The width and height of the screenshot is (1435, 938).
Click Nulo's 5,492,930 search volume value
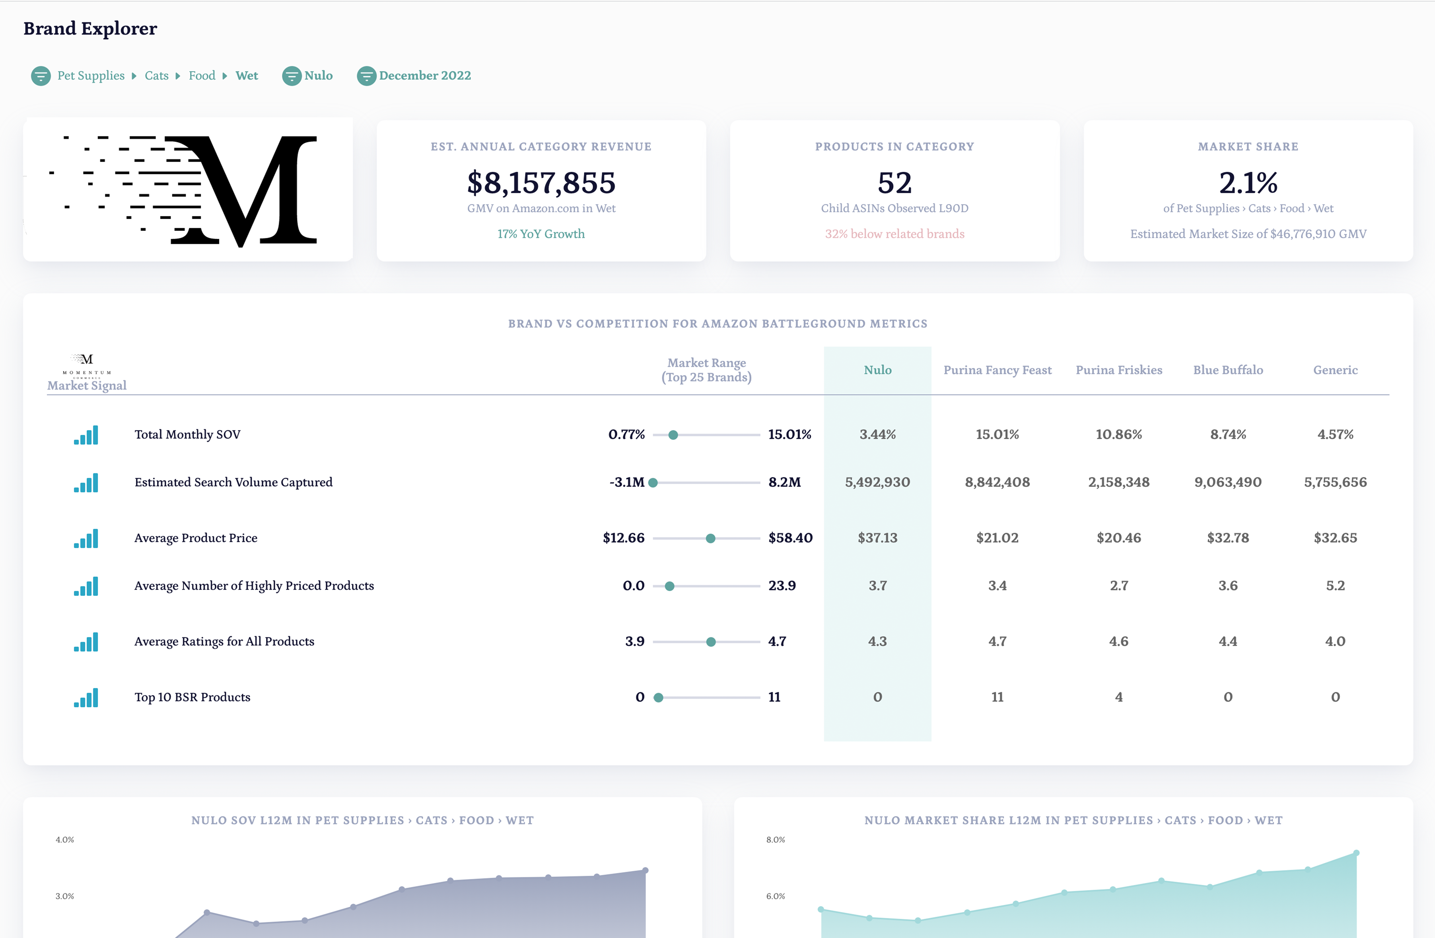(878, 482)
